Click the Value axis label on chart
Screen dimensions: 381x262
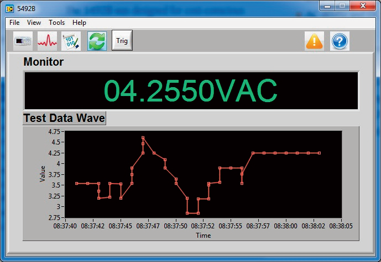tap(43, 174)
